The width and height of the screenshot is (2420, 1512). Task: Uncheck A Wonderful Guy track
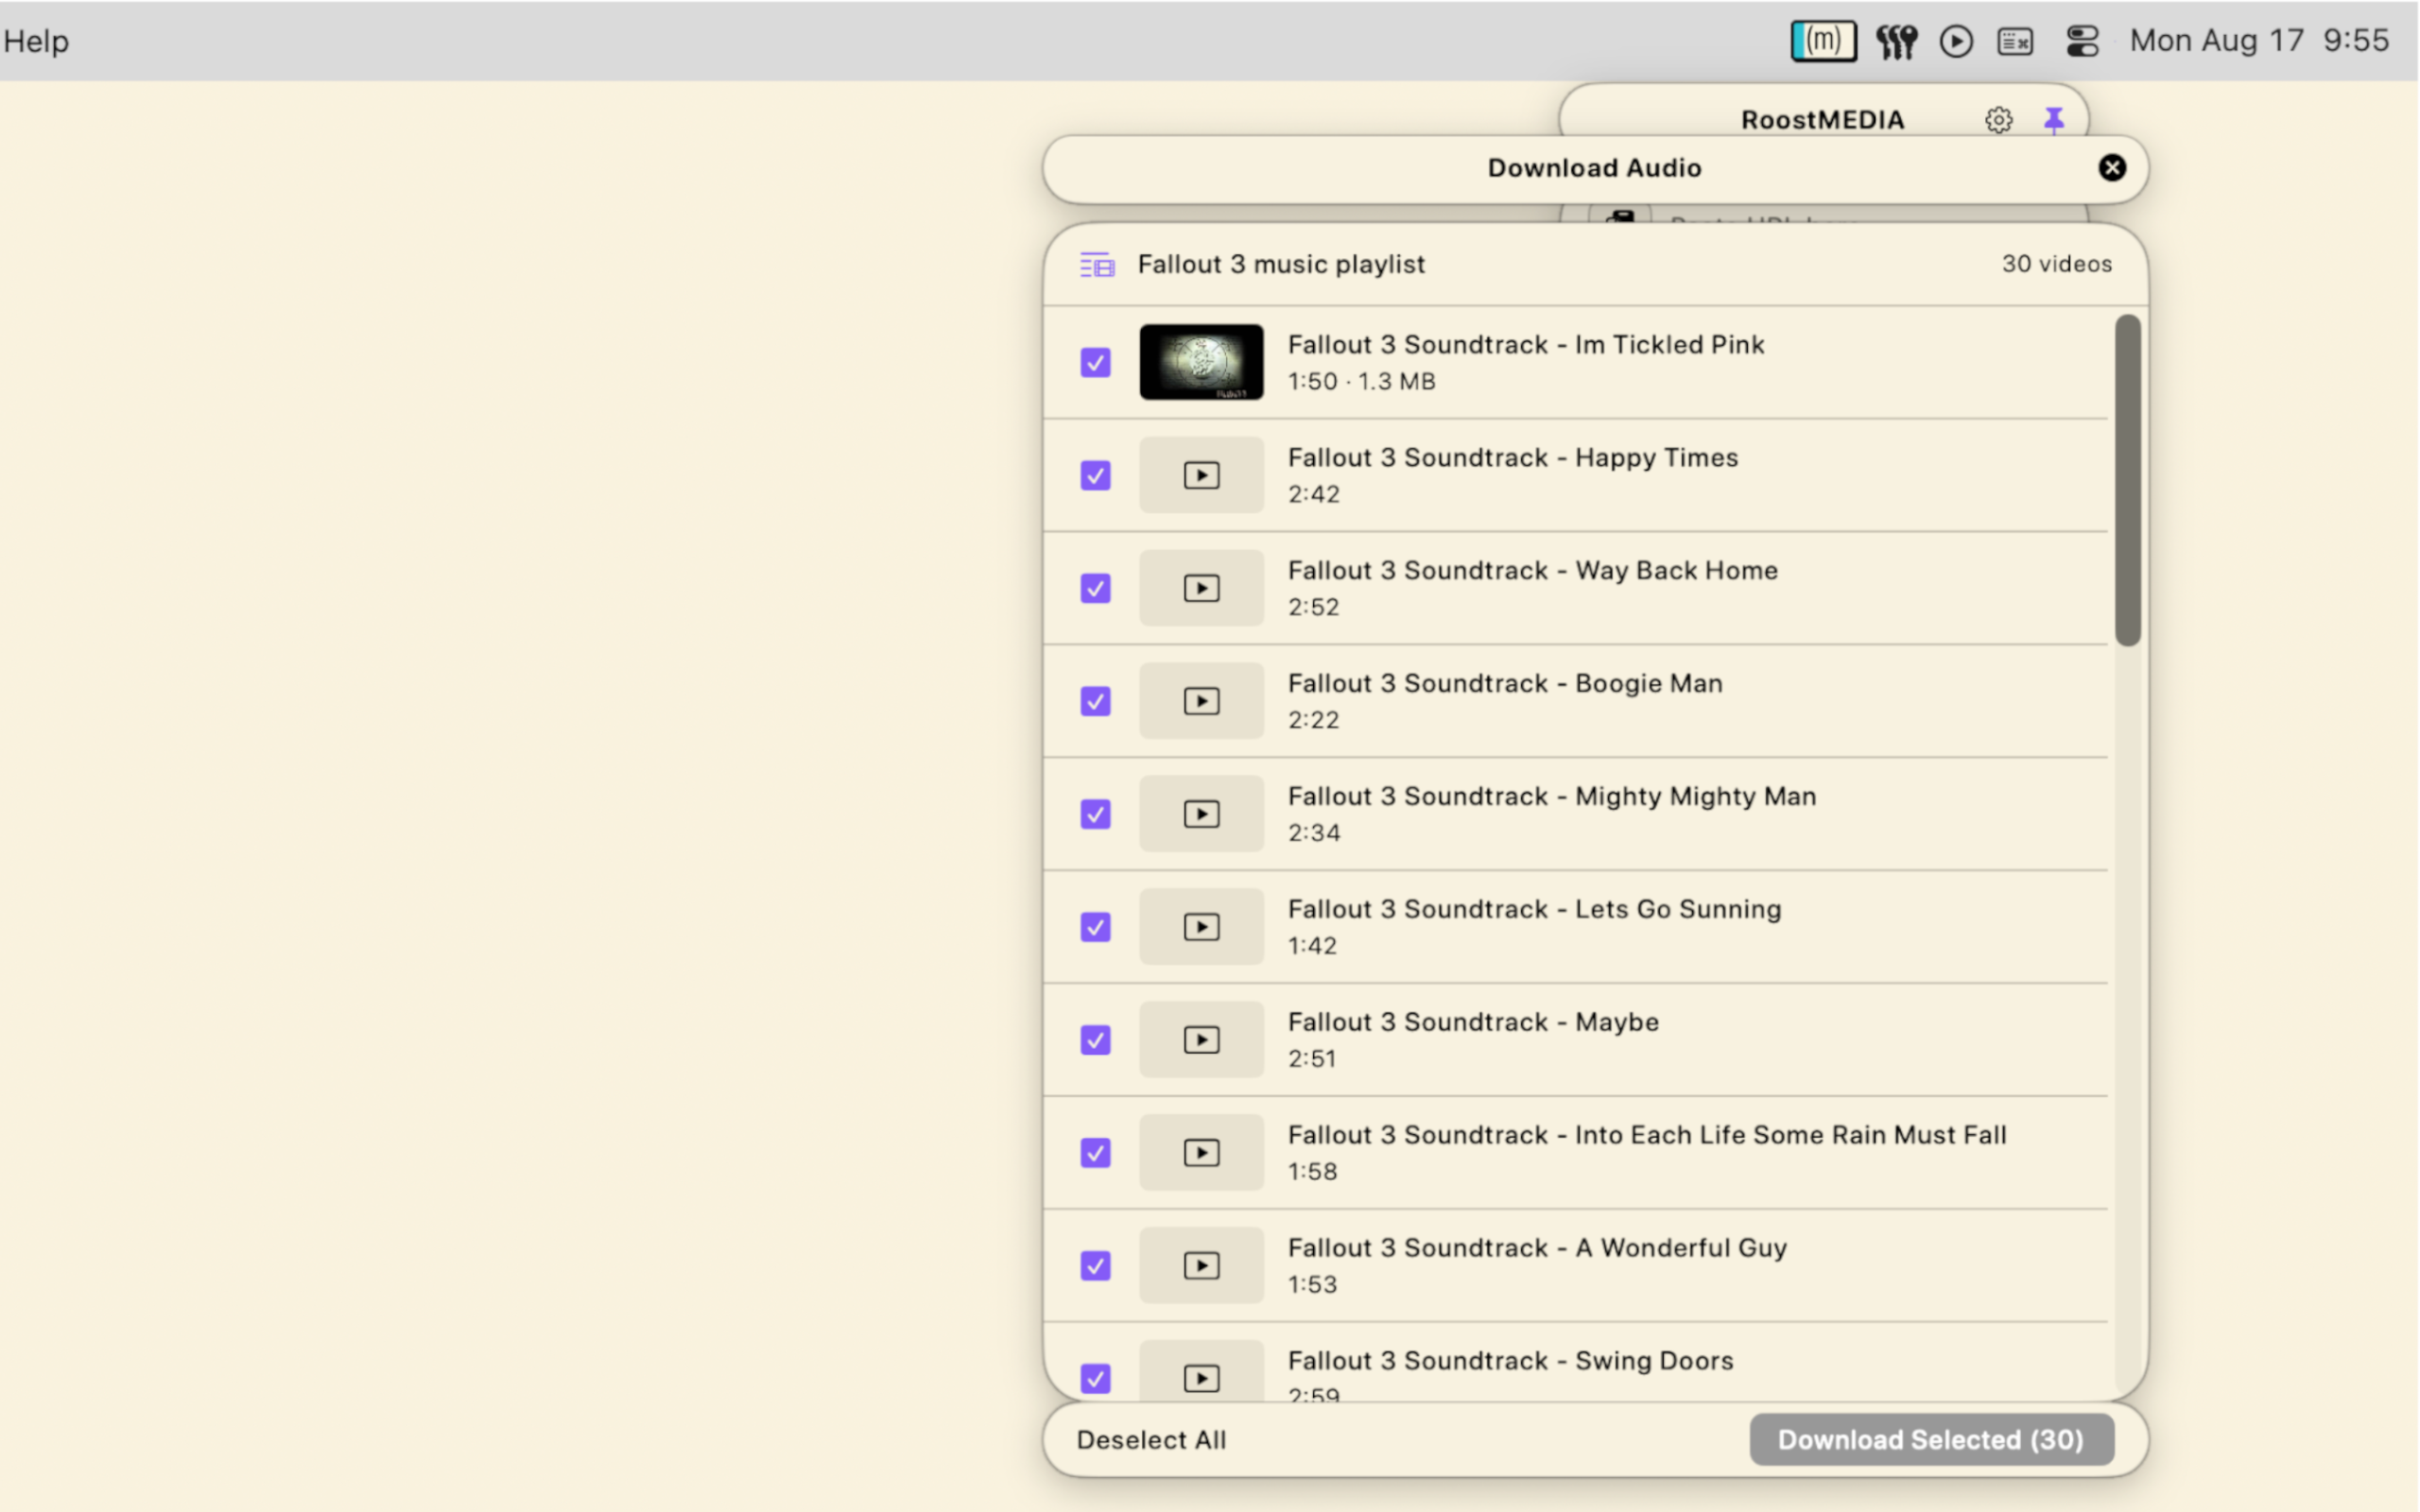1095,1266
